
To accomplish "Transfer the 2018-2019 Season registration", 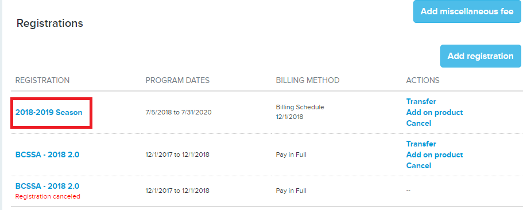I will pos(421,101).
